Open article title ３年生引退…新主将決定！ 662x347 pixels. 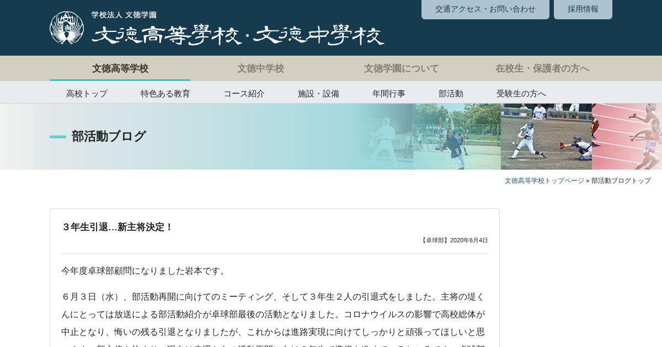[x=118, y=227]
